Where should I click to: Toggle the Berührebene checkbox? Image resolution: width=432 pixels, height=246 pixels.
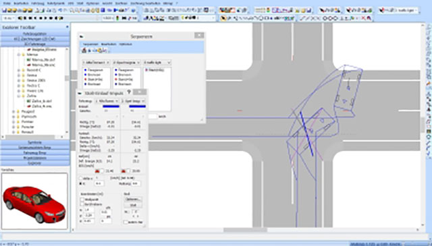pyautogui.click(x=82, y=204)
